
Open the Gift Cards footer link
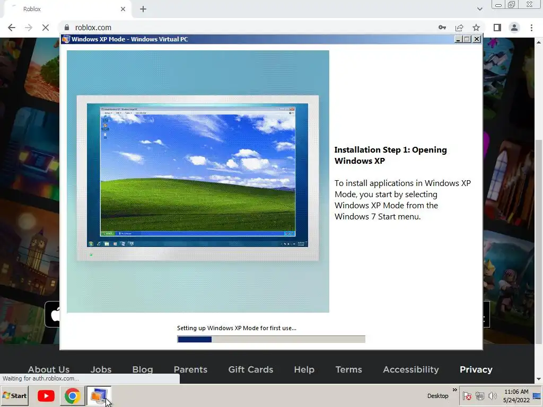pos(251,369)
